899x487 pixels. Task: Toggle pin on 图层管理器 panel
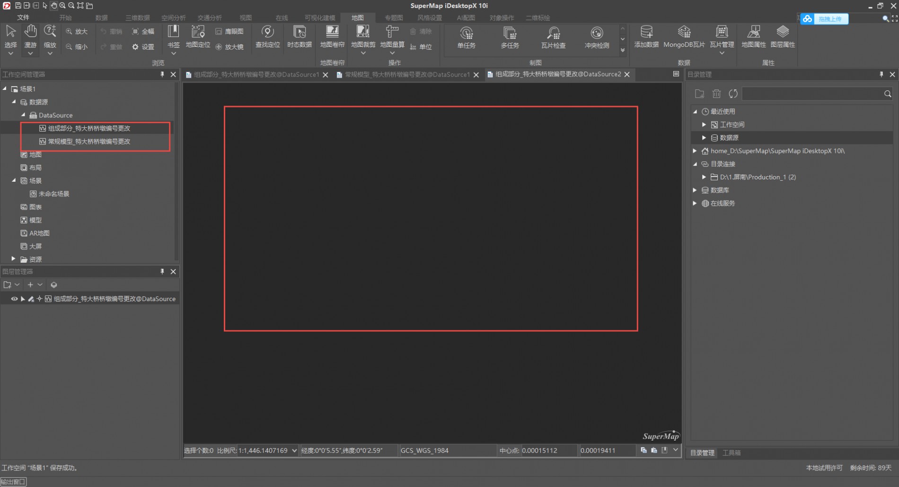[162, 271]
